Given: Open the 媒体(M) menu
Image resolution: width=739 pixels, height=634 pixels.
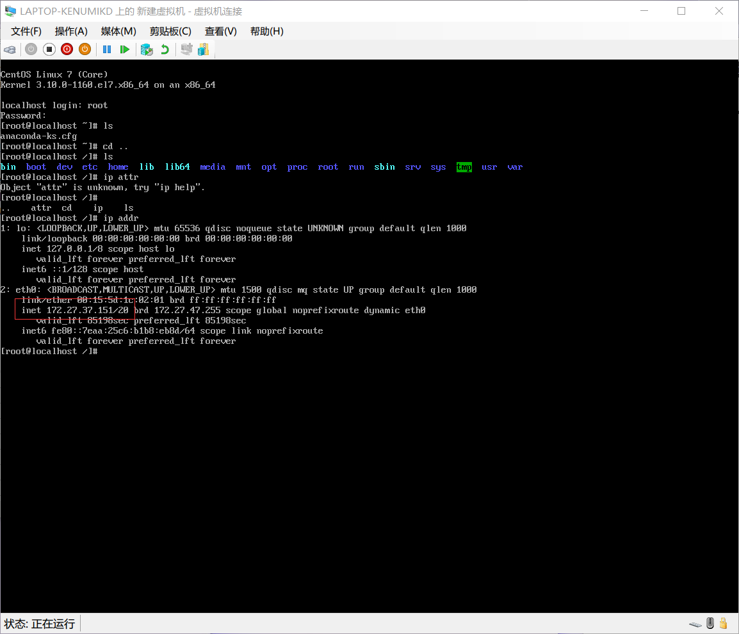Looking at the screenshot, I should click(x=118, y=31).
